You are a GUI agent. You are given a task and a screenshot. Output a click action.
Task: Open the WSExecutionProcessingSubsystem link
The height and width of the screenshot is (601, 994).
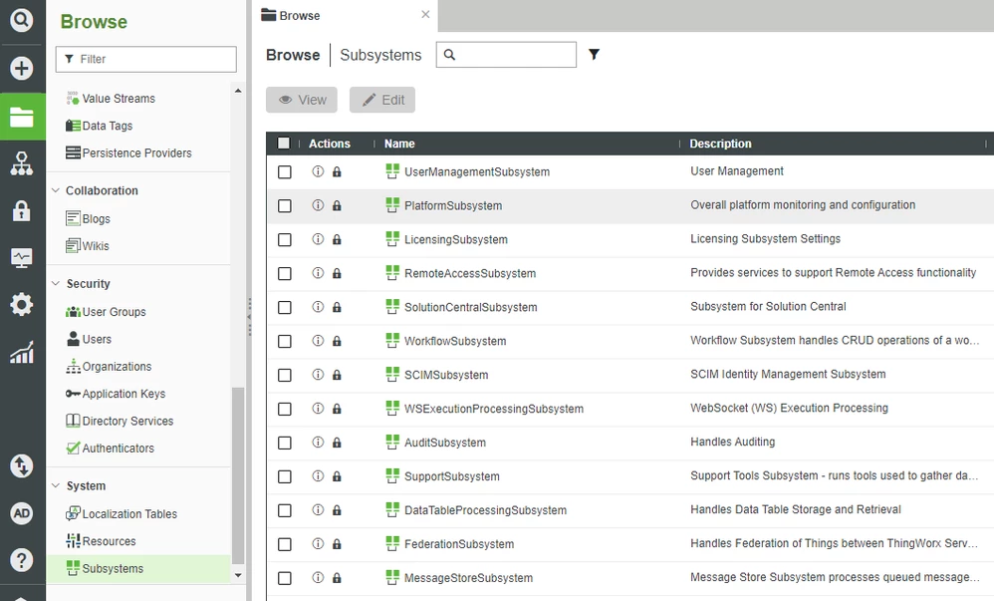coord(494,409)
